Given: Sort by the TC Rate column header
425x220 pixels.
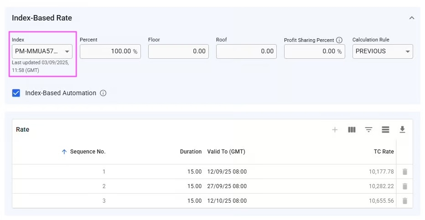Looking at the screenshot, I should pyautogui.click(x=384, y=152).
